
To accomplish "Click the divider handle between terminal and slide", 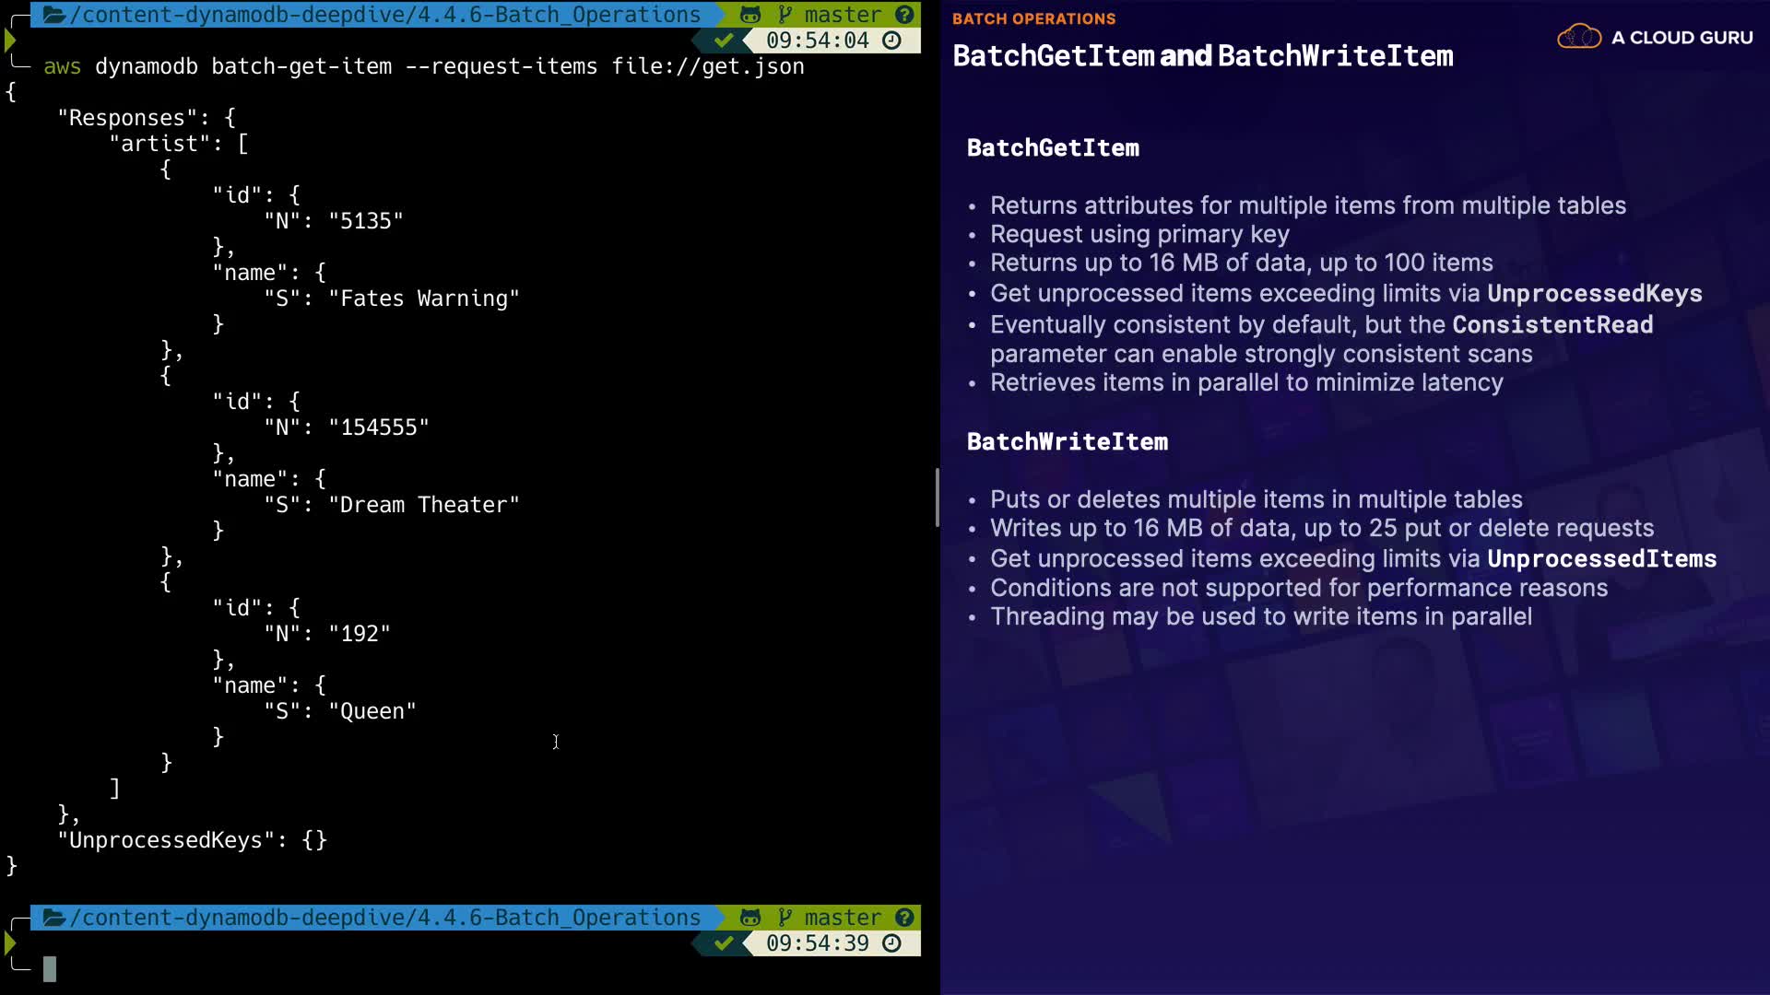I will (937, 497).
